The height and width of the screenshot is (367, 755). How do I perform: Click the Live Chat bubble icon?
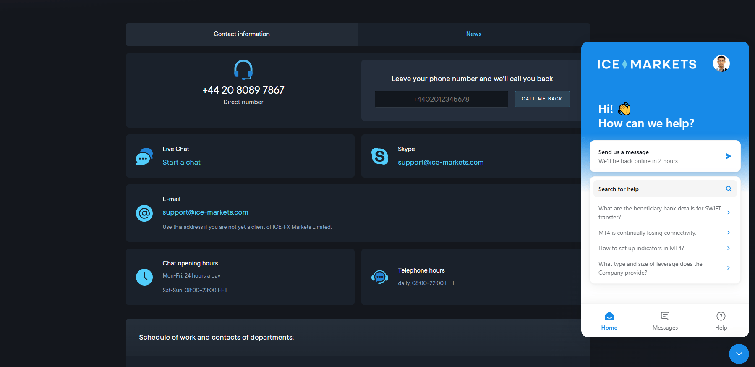(x=144, y=156)
